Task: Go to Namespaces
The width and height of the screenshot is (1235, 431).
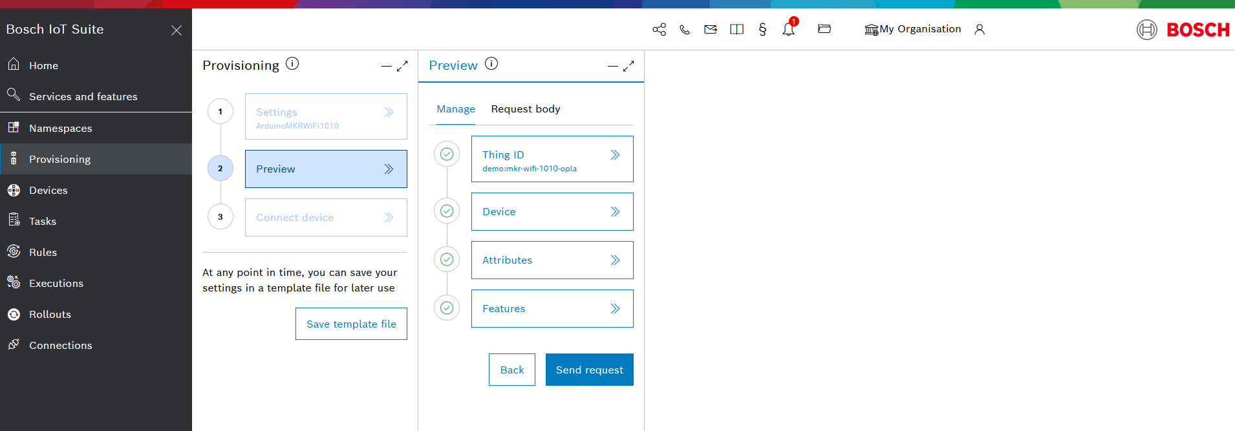Action: (96, 128)
